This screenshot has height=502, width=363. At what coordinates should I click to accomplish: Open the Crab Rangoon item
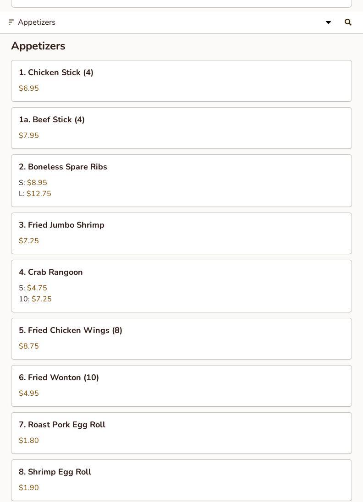tap(51, 272)
